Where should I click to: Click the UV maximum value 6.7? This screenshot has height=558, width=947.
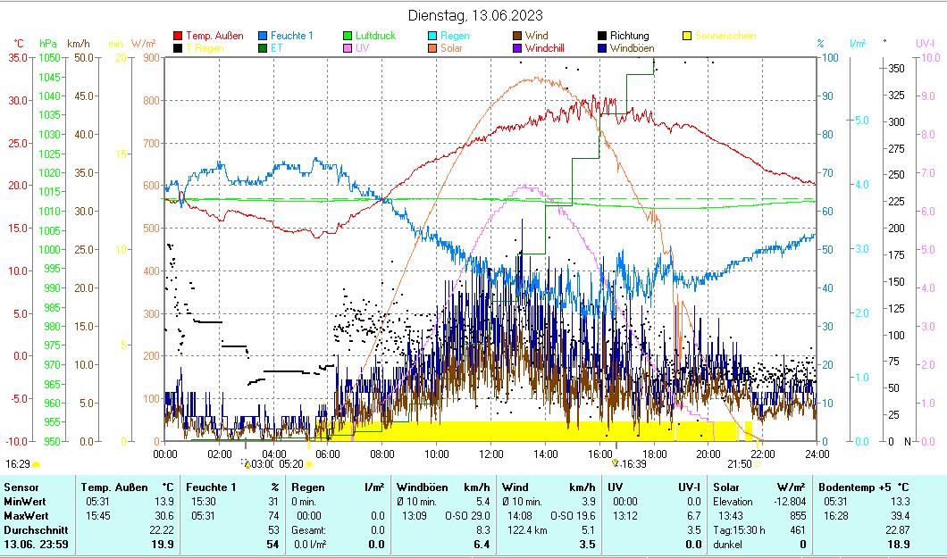click(x=693, y=516)
